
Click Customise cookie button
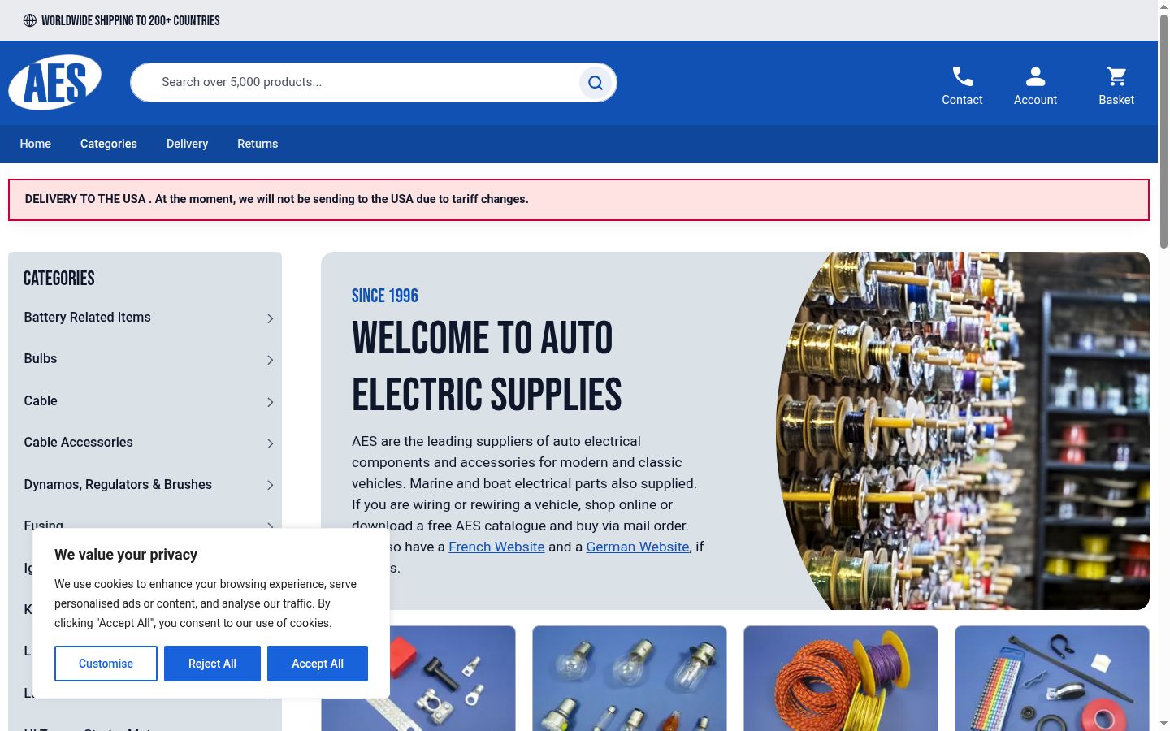[x=106, y=664]
